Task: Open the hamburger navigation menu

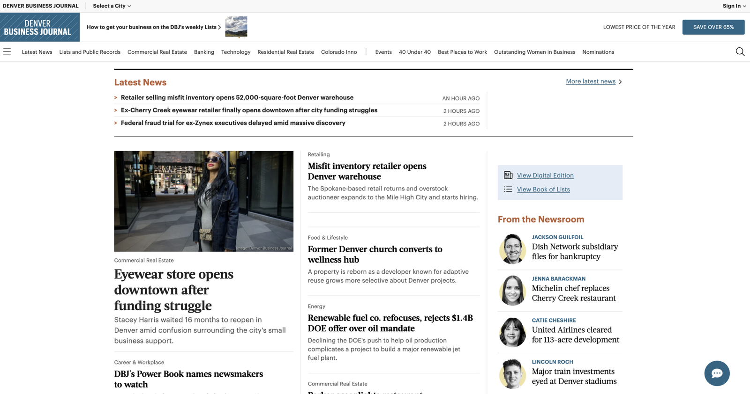Action: [7, 52]
